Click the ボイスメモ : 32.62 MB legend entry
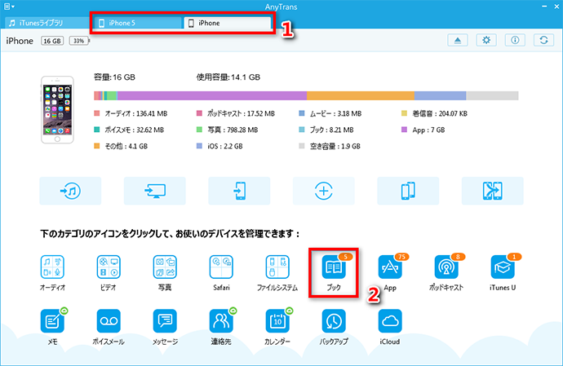The width and height of the screenshot is (563, 366). pos(129,130)
